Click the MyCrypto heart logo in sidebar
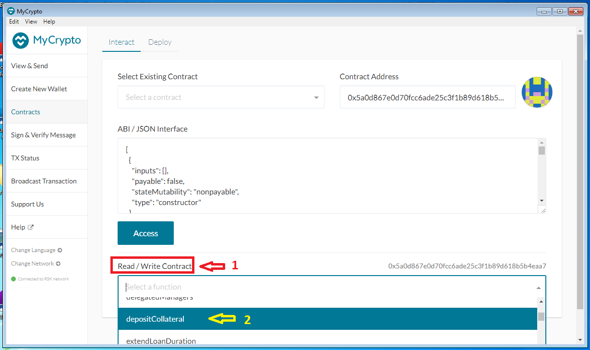 [21, 40]
